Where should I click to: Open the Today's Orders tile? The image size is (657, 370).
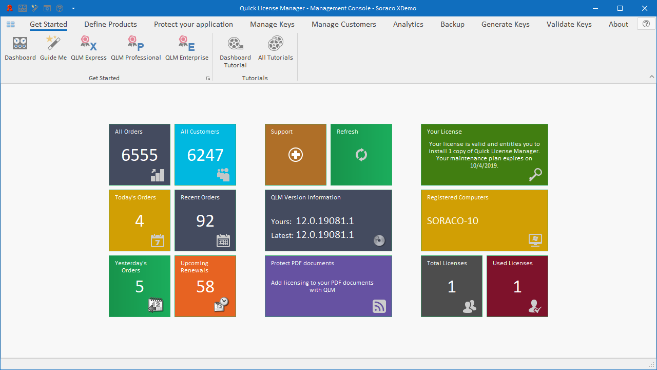click(140, 220)
